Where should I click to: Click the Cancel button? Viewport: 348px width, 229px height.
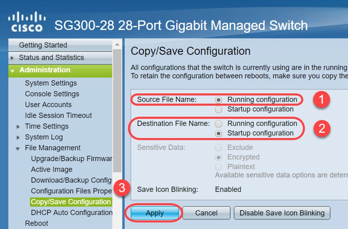(206, 213)
